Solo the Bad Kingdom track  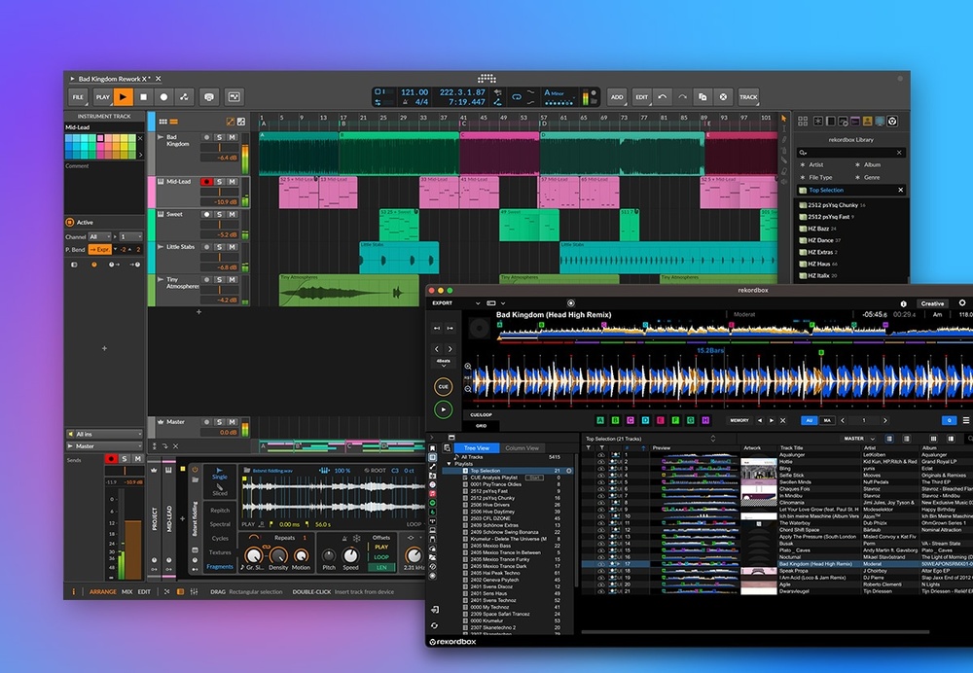pos(219,137)
